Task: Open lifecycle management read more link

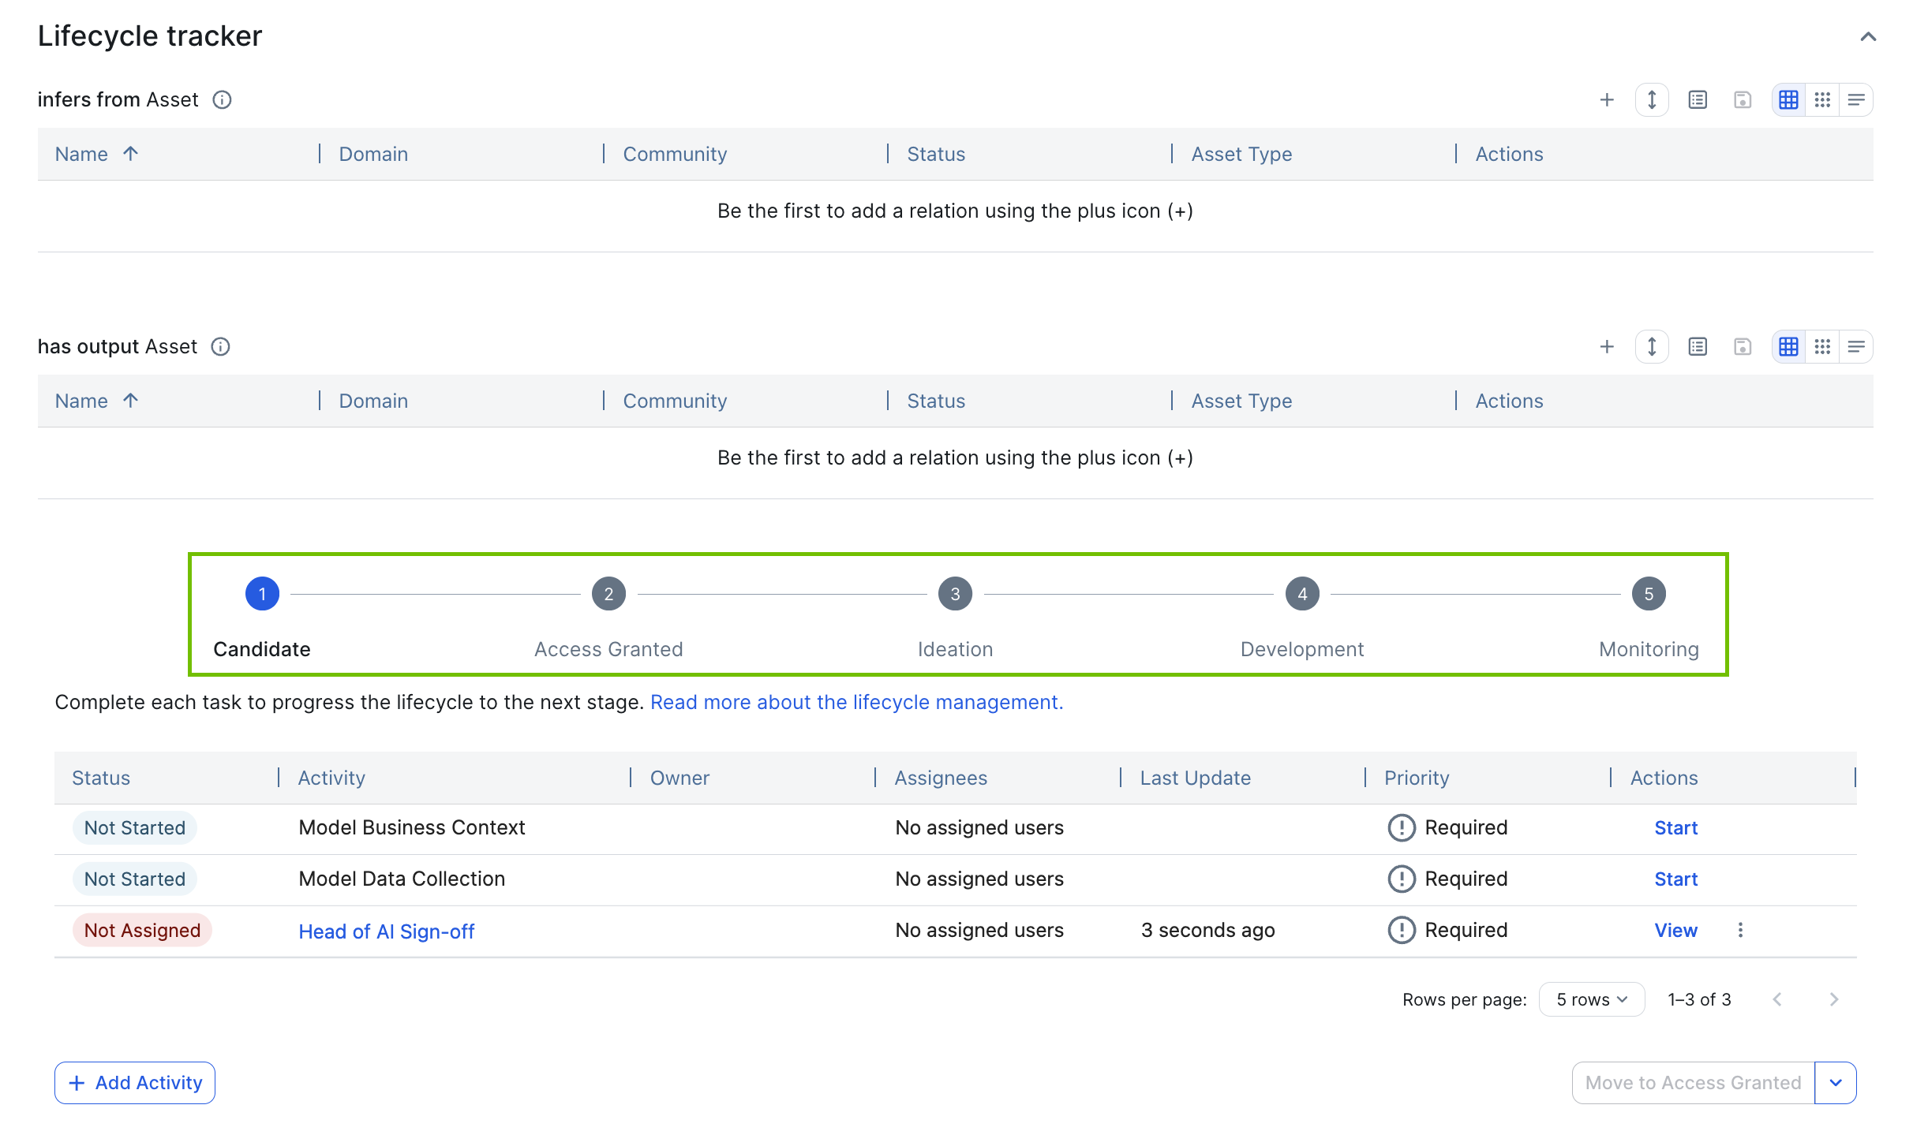Action: pyautogui.click(x=856, y=703)
